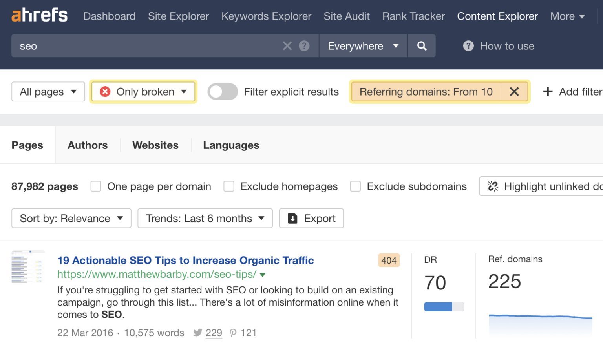Open Site Explorer from the navigation menu
The image size is (603, 351).
coord(178,16)
